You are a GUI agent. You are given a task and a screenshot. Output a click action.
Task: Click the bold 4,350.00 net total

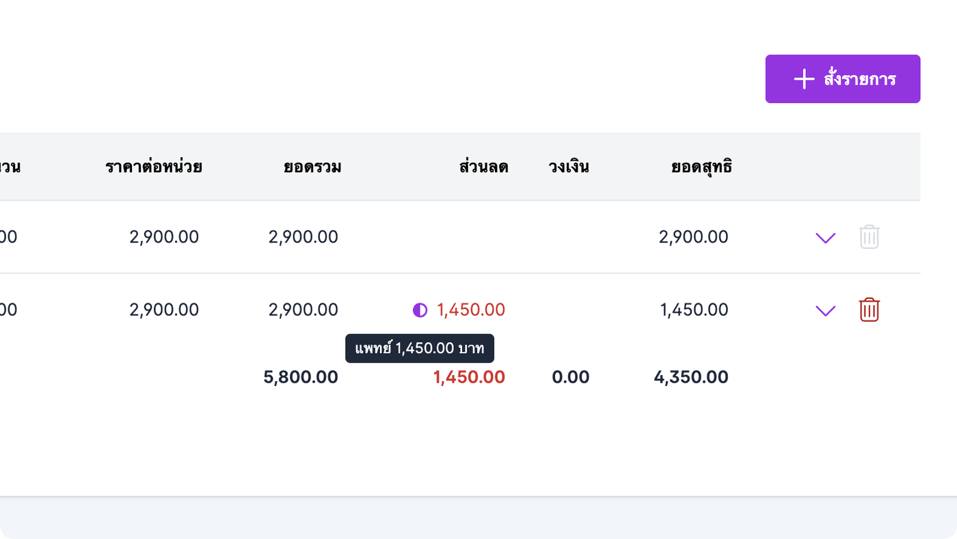(691, 377)
